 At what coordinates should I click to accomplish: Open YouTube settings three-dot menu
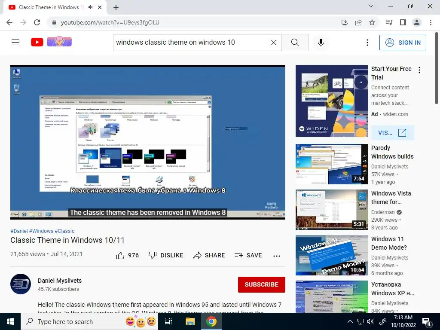click(x=367, y=43)
